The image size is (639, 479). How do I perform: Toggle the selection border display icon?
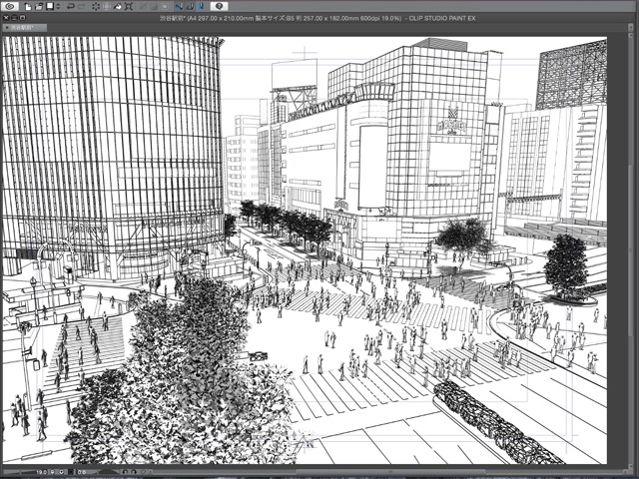pos(165,6)
